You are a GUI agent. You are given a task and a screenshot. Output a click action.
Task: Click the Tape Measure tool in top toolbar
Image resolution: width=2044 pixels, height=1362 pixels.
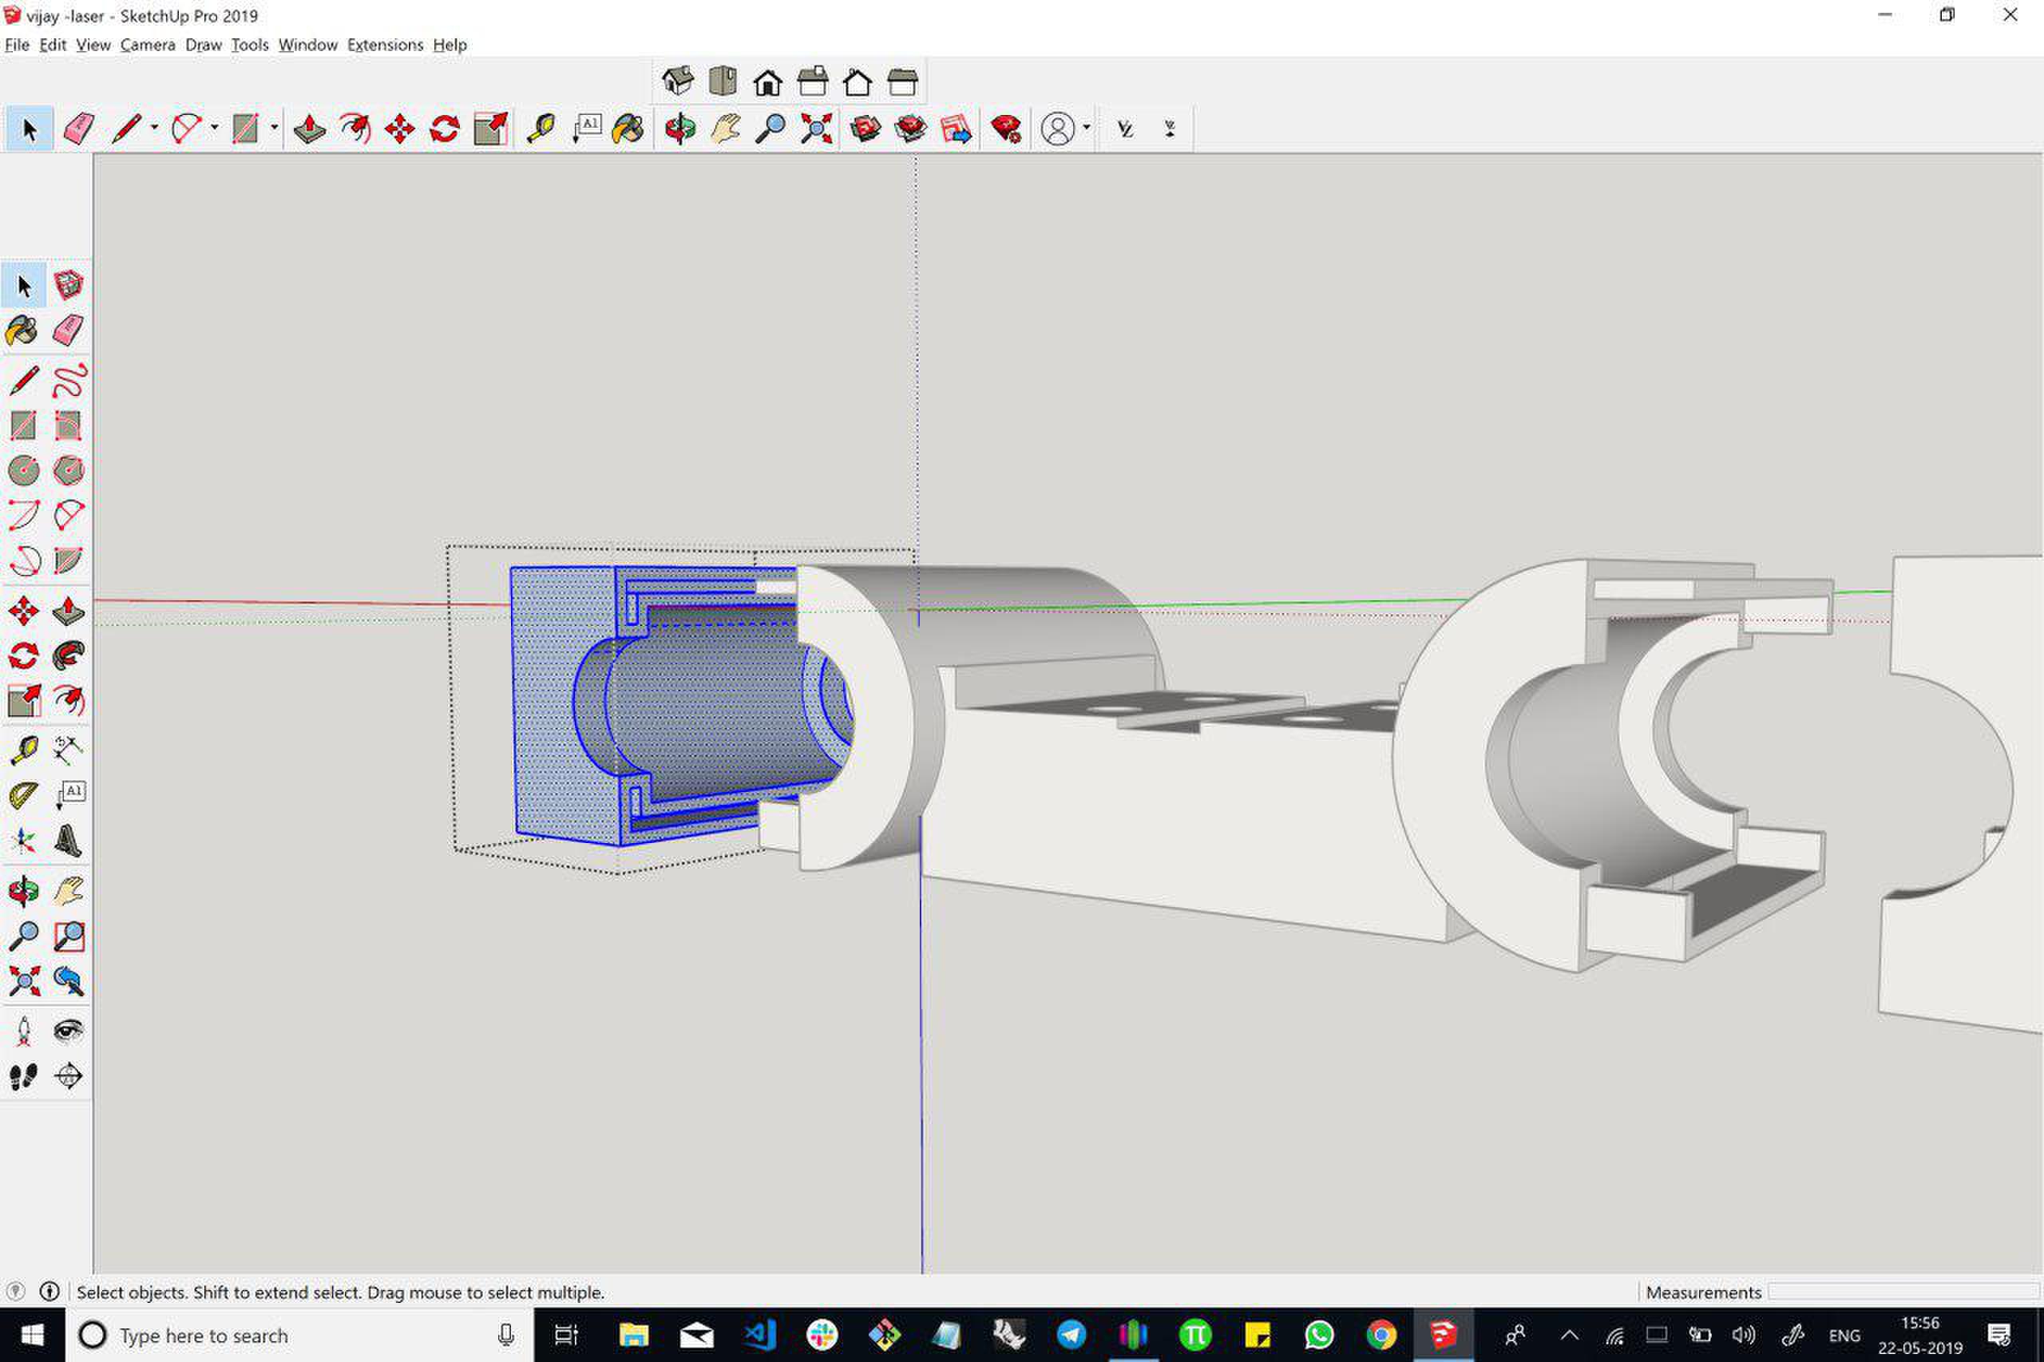pos(541,129)
